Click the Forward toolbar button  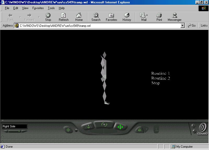[x=29, y=17]
